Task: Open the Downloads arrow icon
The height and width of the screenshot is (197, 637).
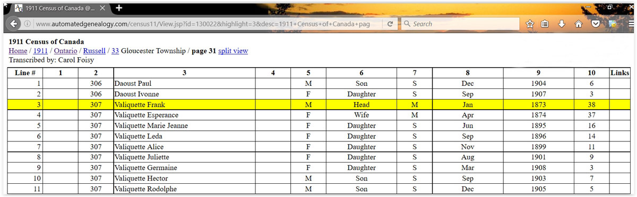Action: point(562,24)
